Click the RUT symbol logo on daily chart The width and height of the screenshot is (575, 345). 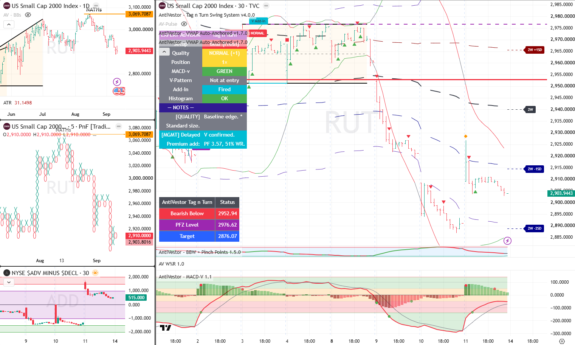point(6,6)
